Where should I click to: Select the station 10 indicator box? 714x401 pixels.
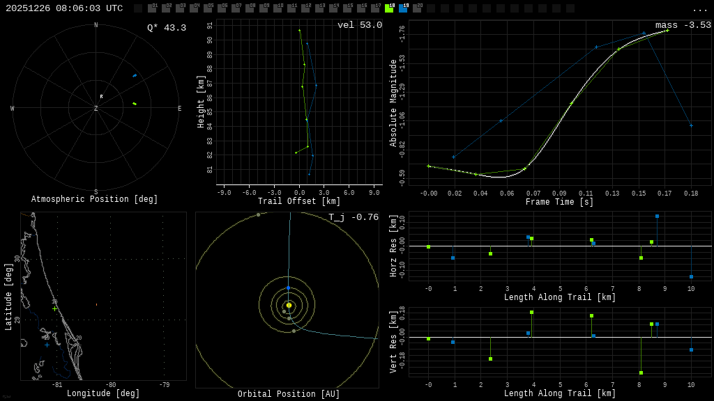click(278, 8)
